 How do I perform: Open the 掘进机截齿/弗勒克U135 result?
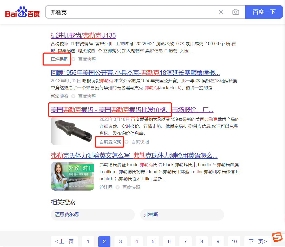[83, 35]
